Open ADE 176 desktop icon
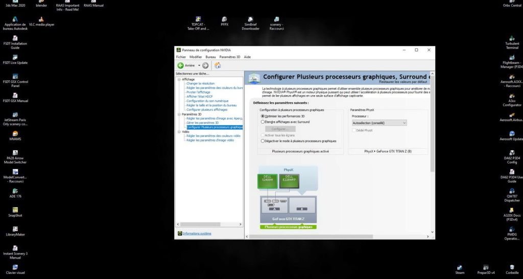This screenshot has width=523, height=279. tap(15, 193)
